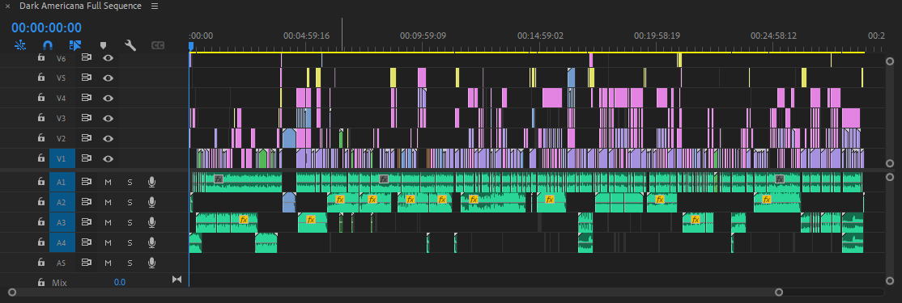Viewport: 902px width, 303px height.
Task: Select the Dark Americana Full Sequence tab
Action: (x=80, y=6)
